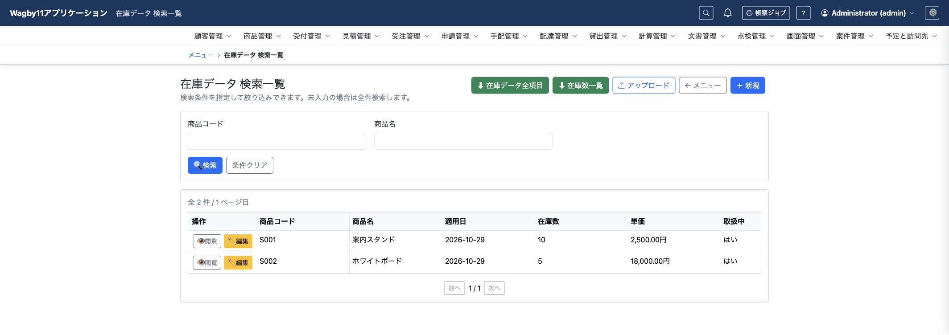Open the 点検管理 menu
This screenshot has width=949, height=335.
(756, 36)
